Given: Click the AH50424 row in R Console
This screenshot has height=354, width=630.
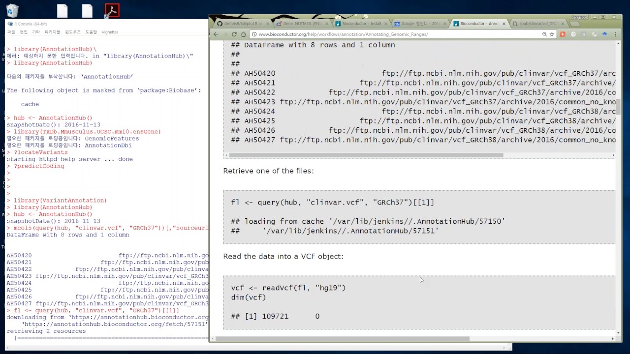Looking at the screenshot, I should pos(107,283).
